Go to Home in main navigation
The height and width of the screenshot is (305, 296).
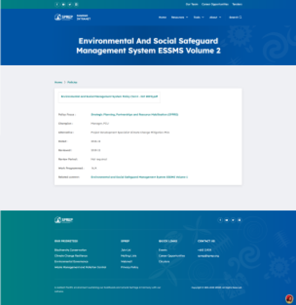[162, 17]
